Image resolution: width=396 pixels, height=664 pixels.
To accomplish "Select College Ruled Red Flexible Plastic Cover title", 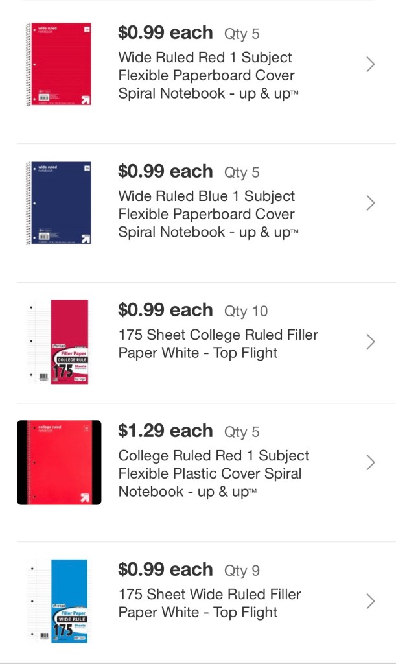I will 213,473.
